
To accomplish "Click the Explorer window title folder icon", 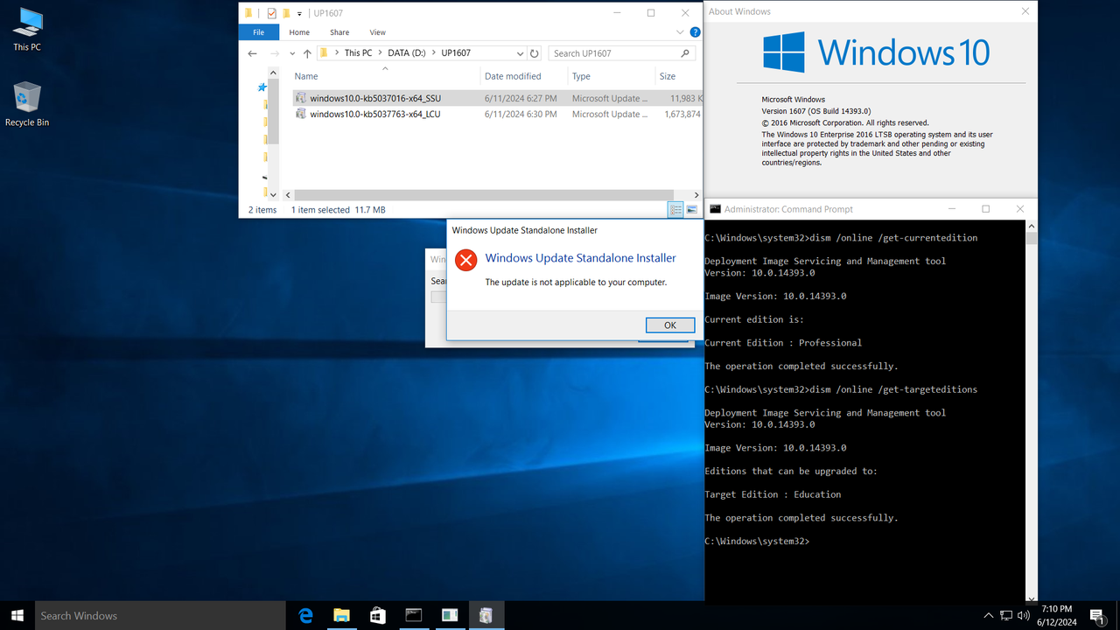I will (x=249, y=13).
